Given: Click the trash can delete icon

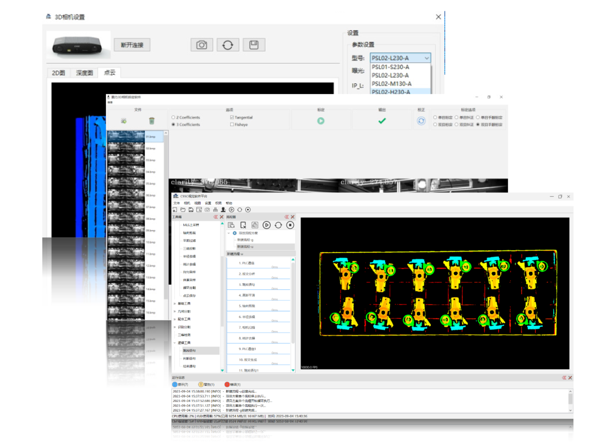Looking at the screenshot, I should click(152, 121).
